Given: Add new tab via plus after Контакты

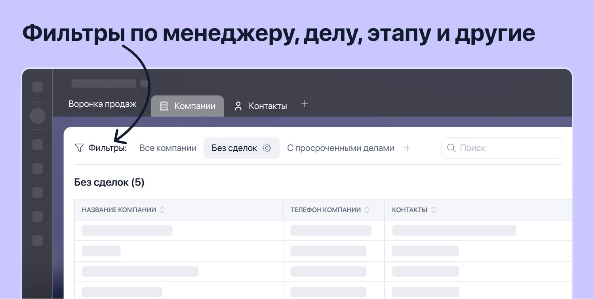Looking at the screenshot, I should click(x=305, y=104).
